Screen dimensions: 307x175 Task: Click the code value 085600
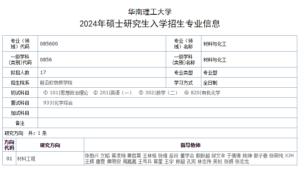point(49,43)
